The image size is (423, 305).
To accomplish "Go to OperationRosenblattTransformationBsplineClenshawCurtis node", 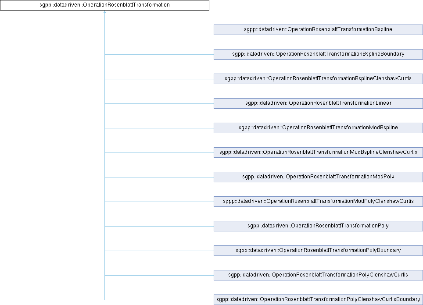I will (318, 79).
